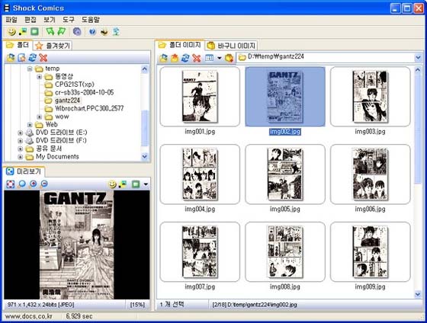
Task: Click the purple round globe icon in main toolbar
Action: pos(77,31)
